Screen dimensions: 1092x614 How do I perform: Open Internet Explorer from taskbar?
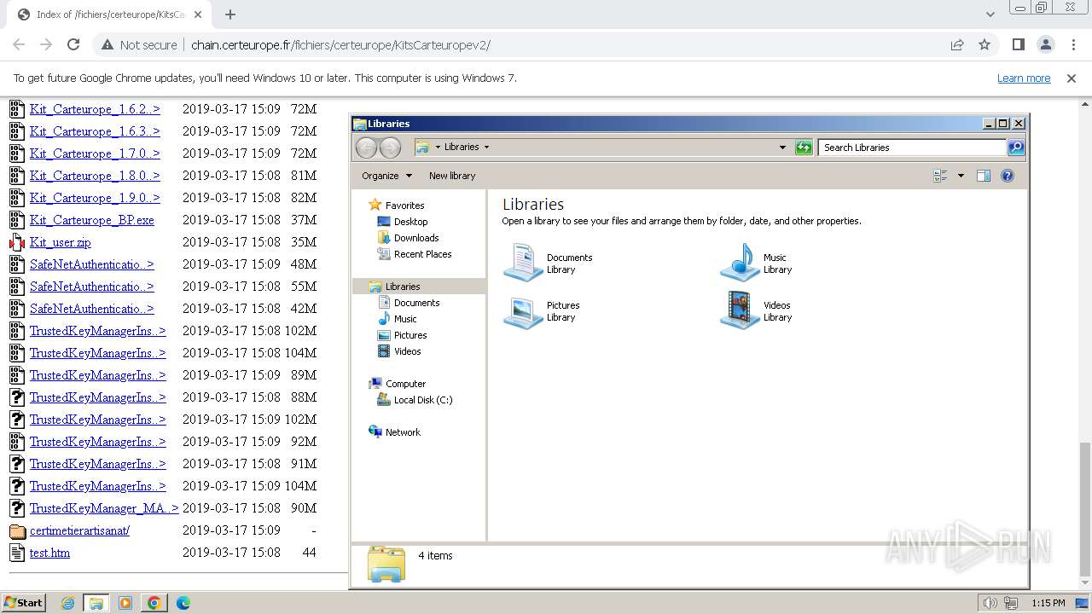point(67,603)
